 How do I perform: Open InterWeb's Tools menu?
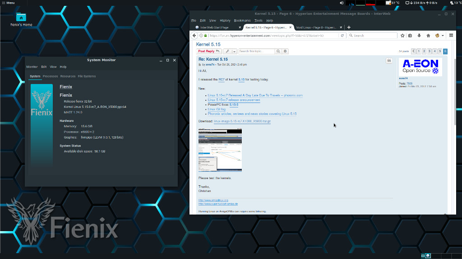coord(258,21)
